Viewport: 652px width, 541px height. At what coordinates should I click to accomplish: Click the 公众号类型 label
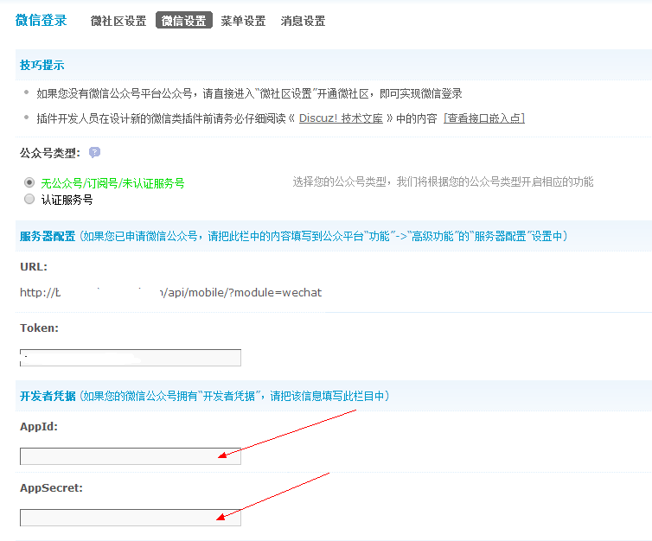(x=50, y=153)
